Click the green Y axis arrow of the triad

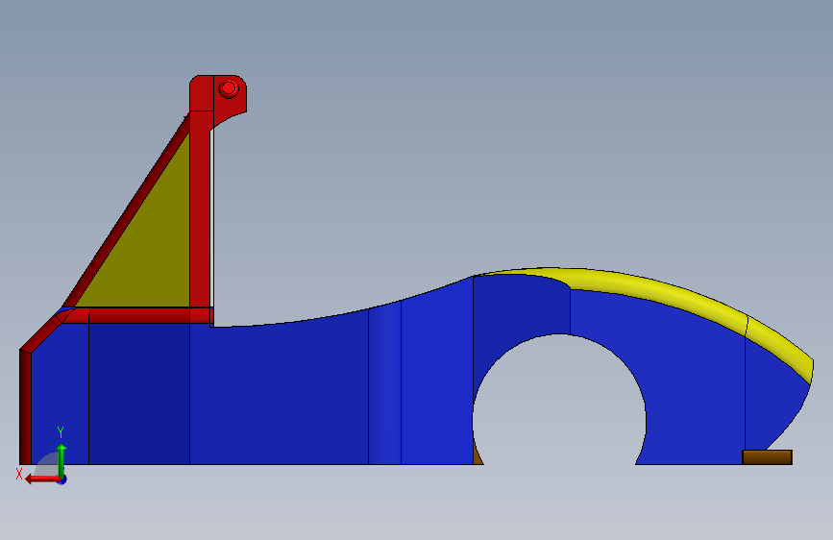point(61,459)
